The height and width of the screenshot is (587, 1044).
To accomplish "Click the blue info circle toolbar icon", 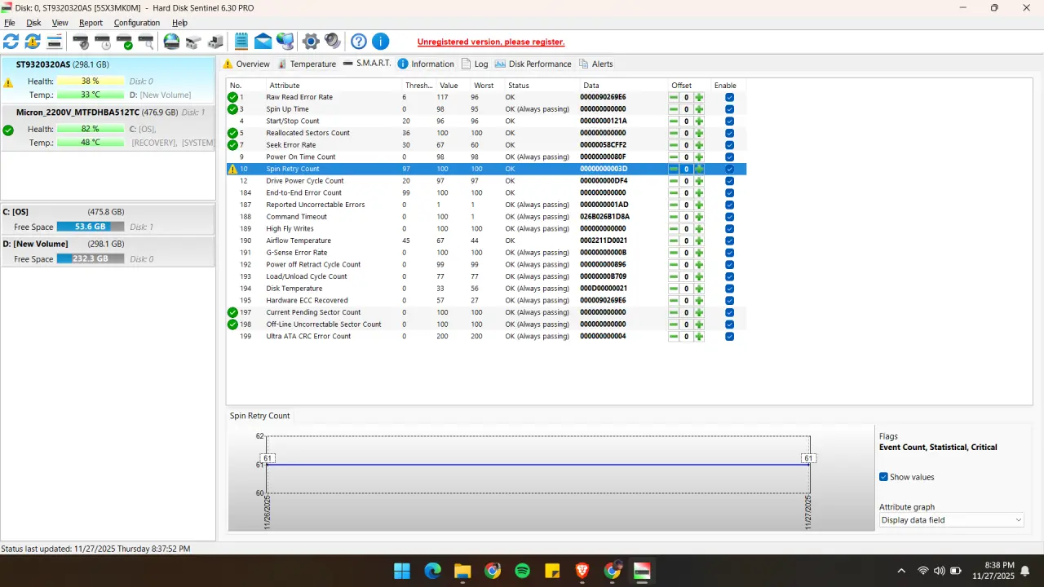I will click(x=380, y=42).
